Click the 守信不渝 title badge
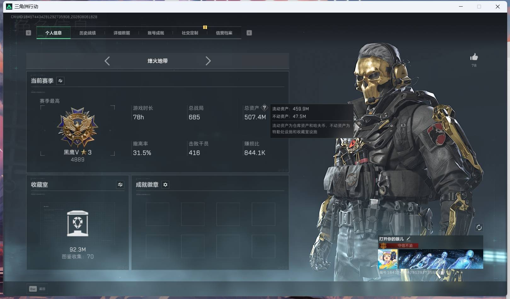This screenshot has width=510, height=299. tap(399, 245)
